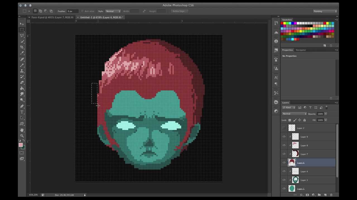Select the Clone Stamp tool

(22, 71)
